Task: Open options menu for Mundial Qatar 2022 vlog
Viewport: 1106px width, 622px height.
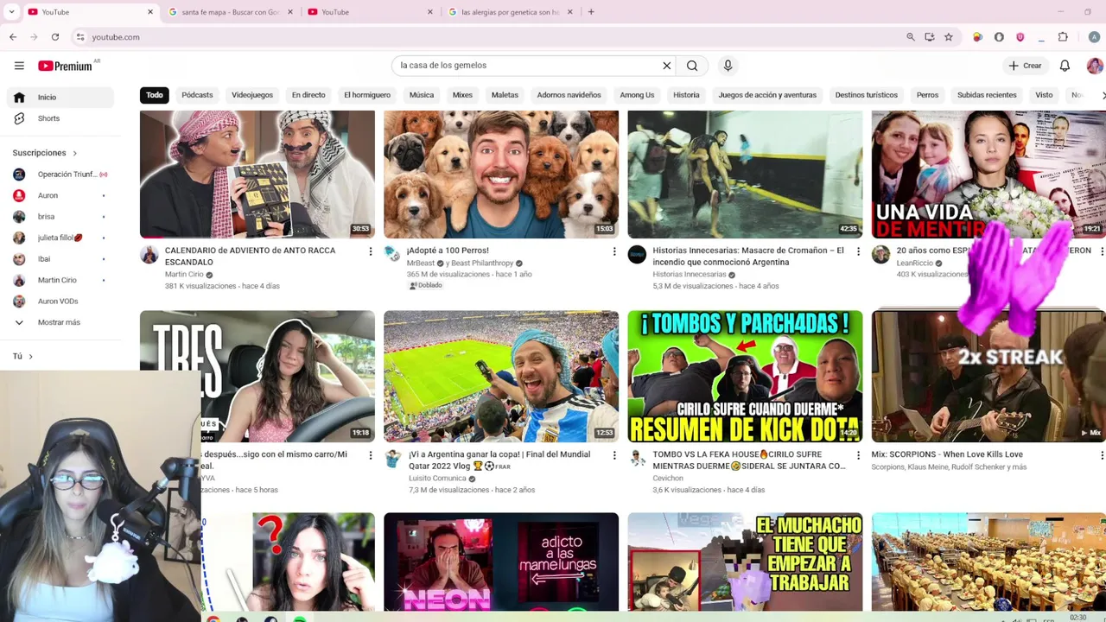Action: click(x=614, y=455)
